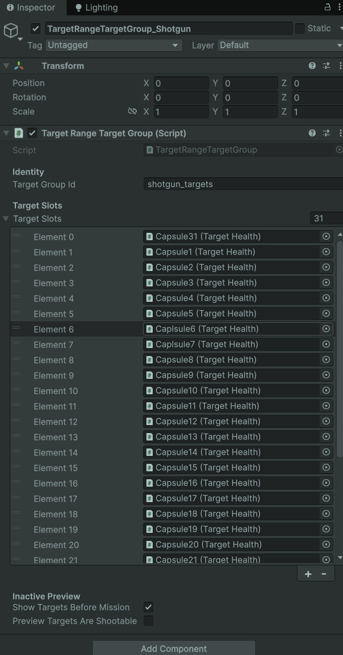Collapse the Target Slots list foldout
Screen dimensions: 343x655
coord(6,219)
